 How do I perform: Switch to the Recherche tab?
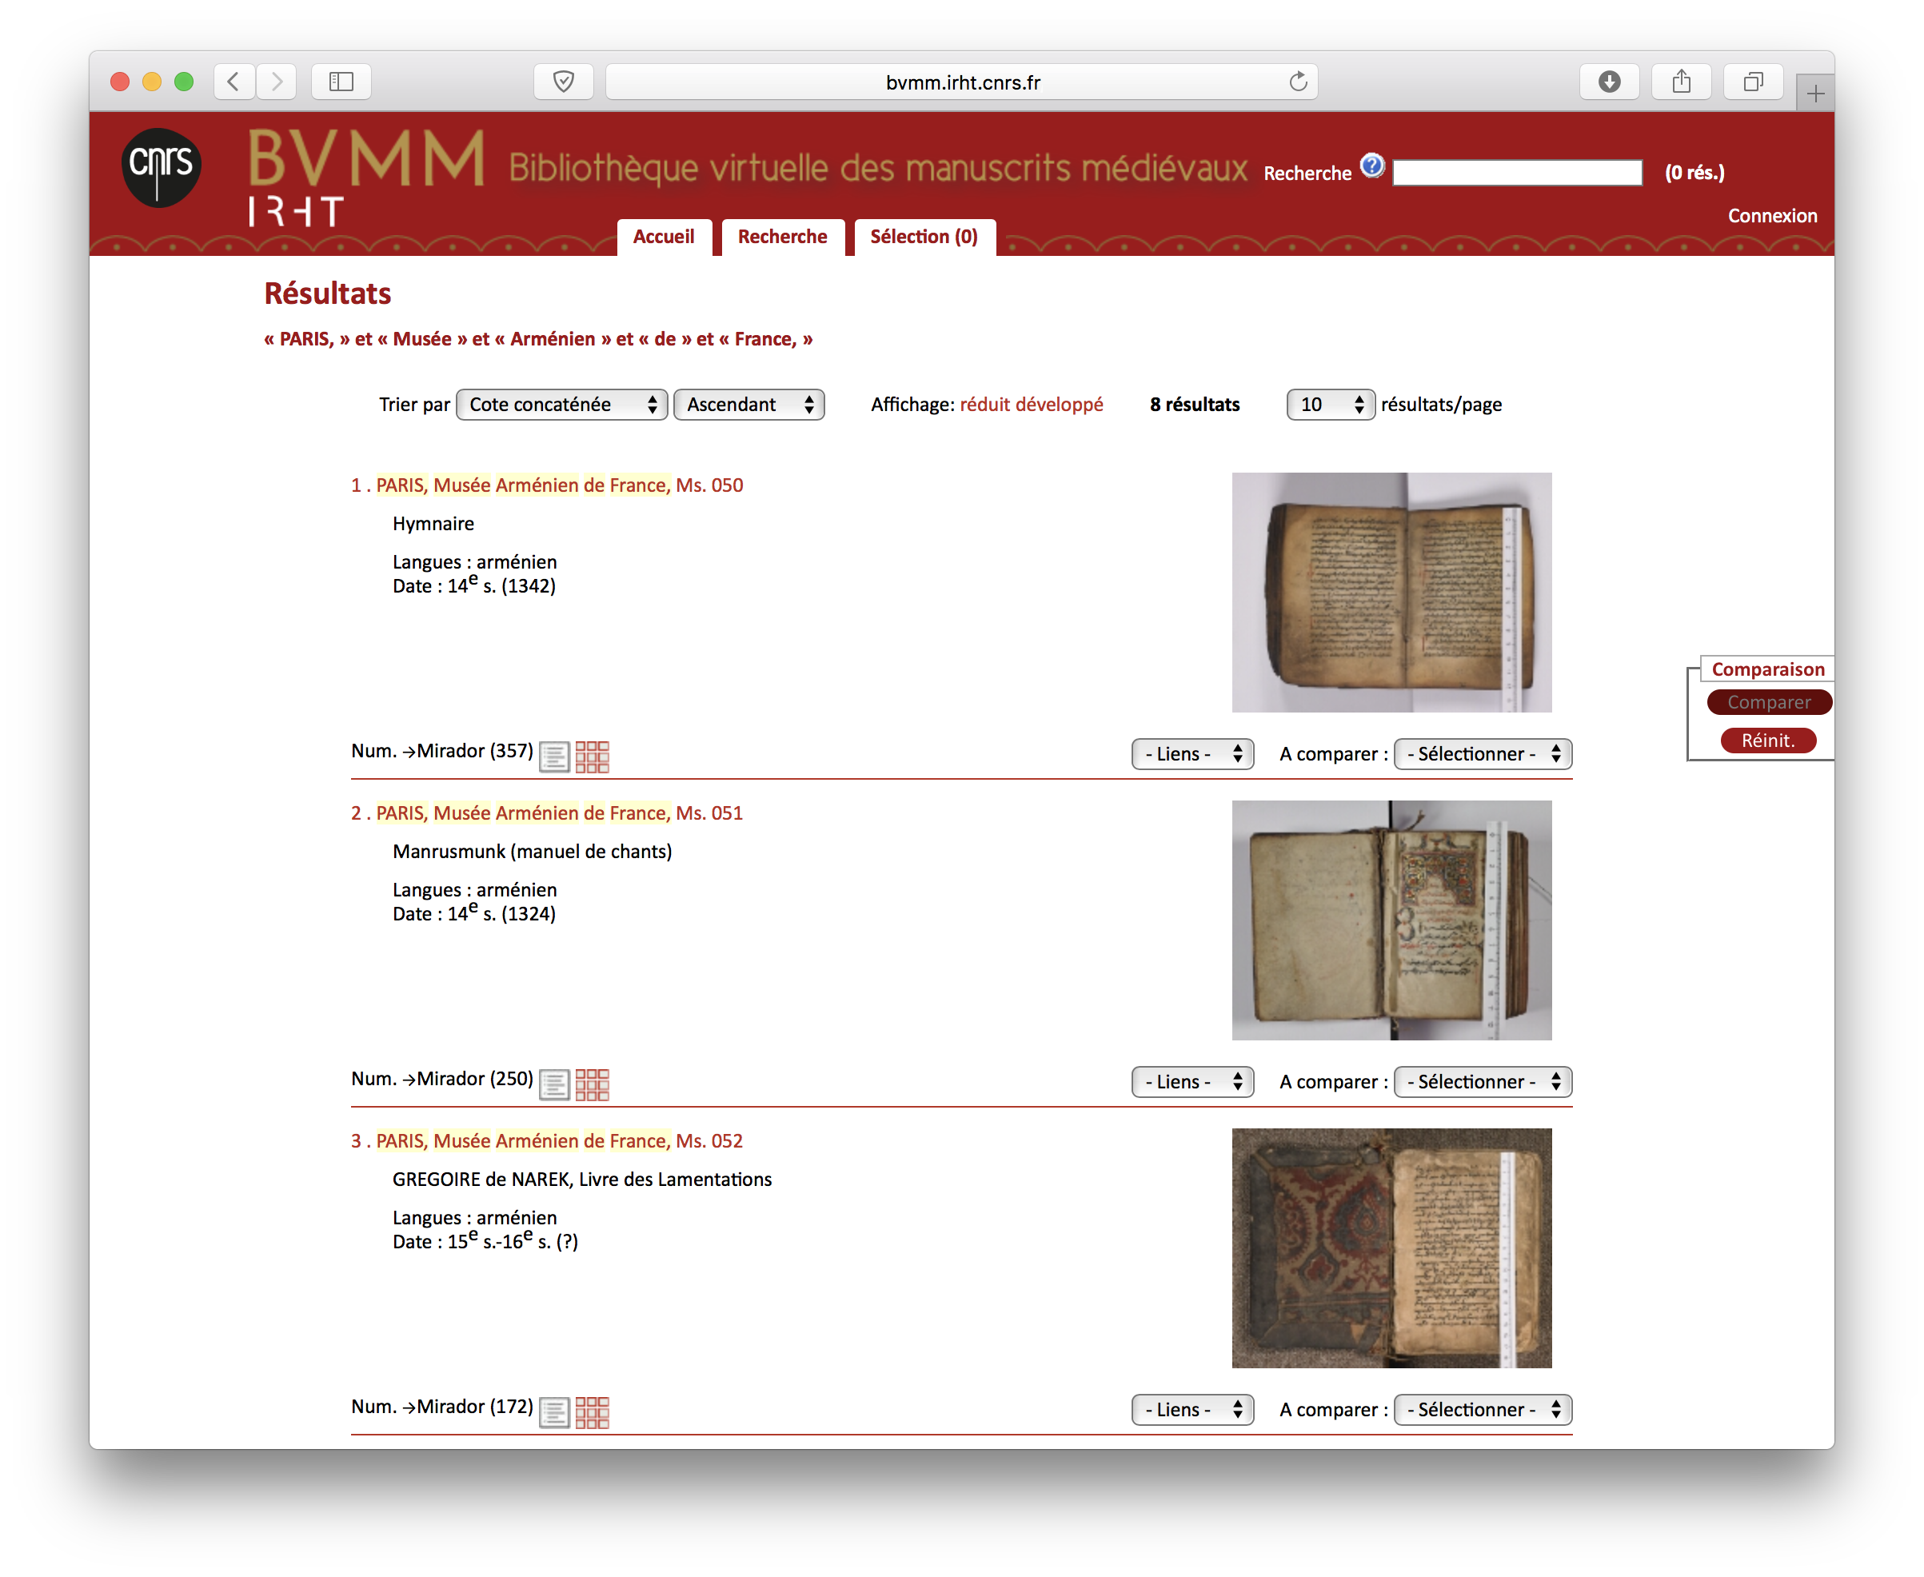(783, 237)
